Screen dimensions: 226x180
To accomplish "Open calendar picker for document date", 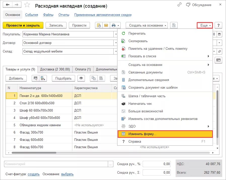I will coord(219,34).
